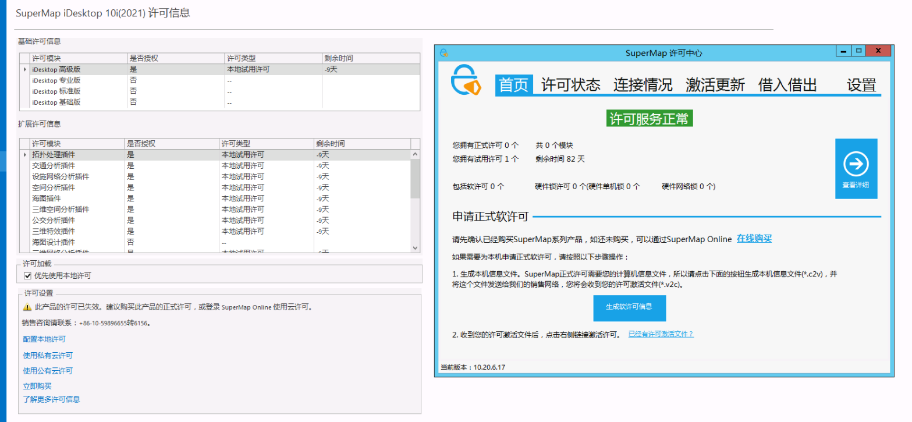912x422 pixels.
Task: Click 您拥有试用许可 1 个 text
Action: 485,159
